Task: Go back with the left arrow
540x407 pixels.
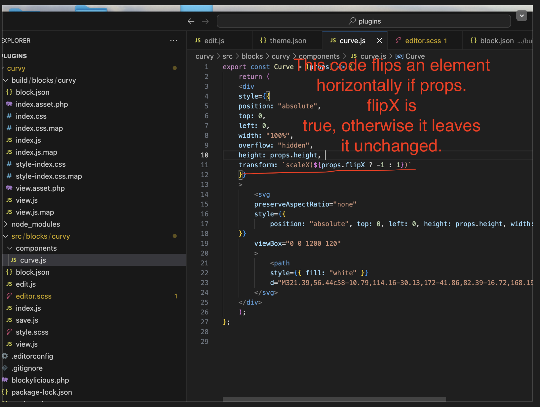Action: [191, 21]
